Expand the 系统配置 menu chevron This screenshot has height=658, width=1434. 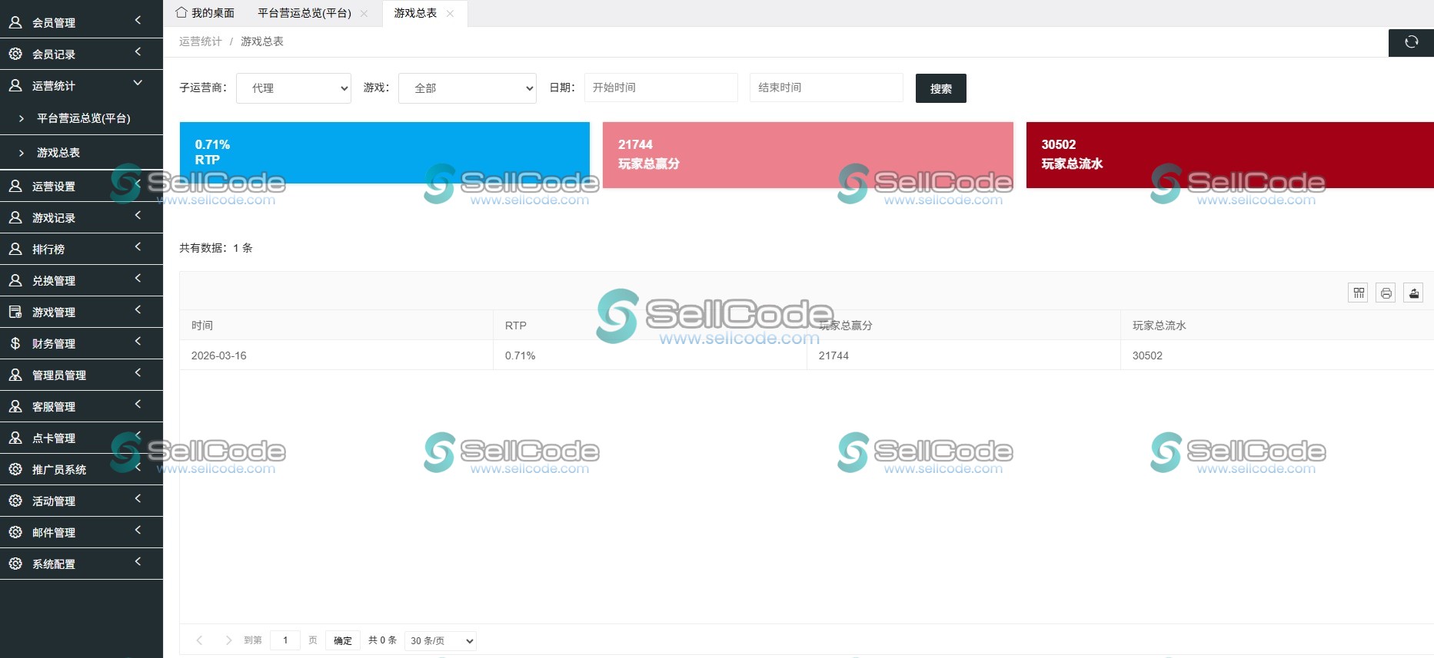point(138,561)
